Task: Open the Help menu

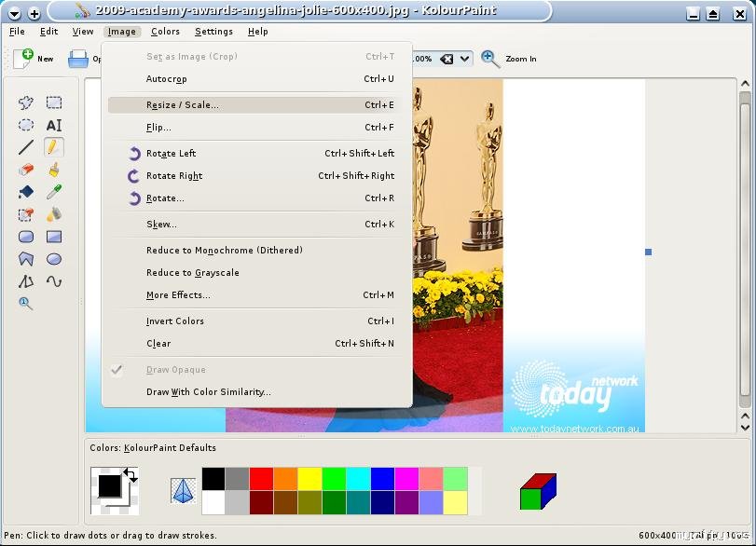Action: pos(258,32)
